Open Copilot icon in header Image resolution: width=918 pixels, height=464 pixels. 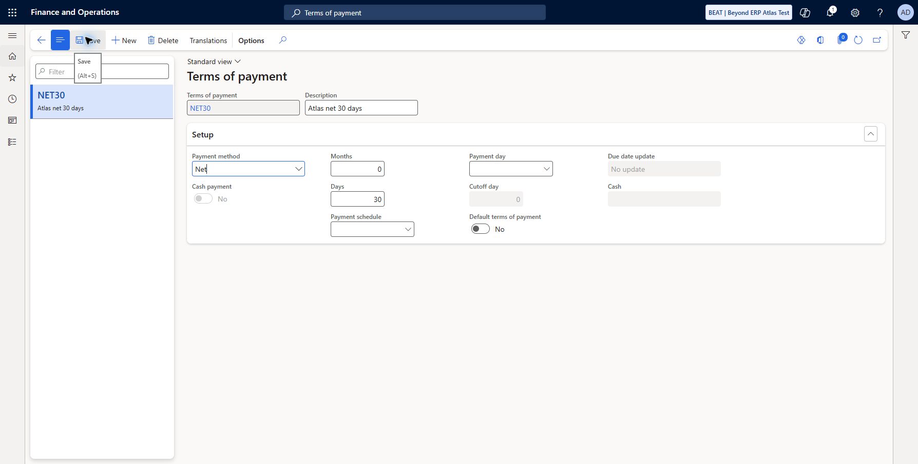click(x=805, y=12)
